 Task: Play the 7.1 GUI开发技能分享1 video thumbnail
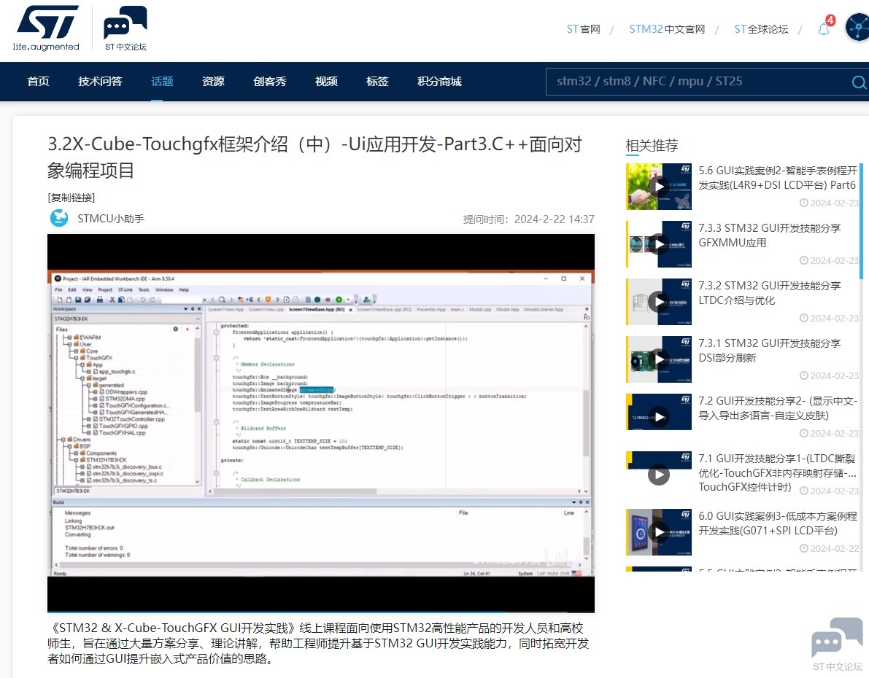point(659,474)
